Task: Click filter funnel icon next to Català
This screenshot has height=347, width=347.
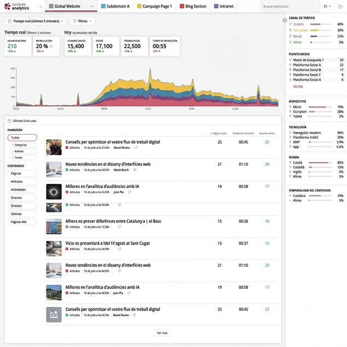Action: pos(290,163)
